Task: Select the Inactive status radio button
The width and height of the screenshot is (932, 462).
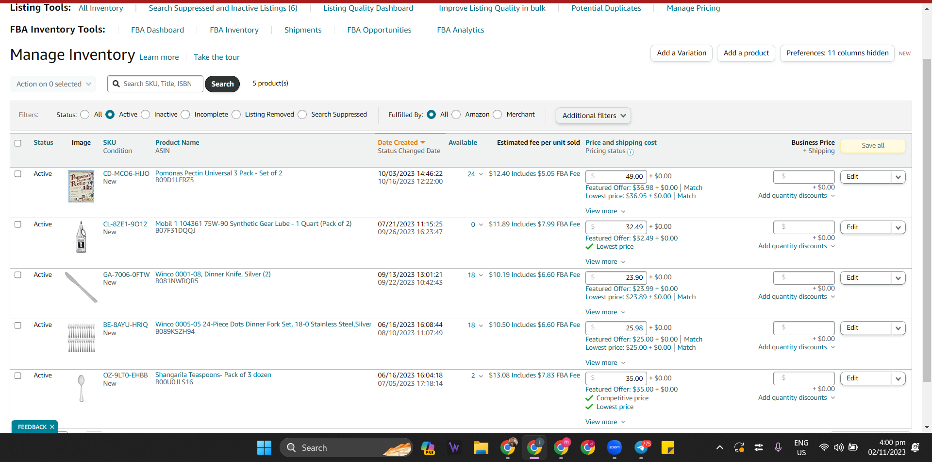Action: [x=146, y=115]
